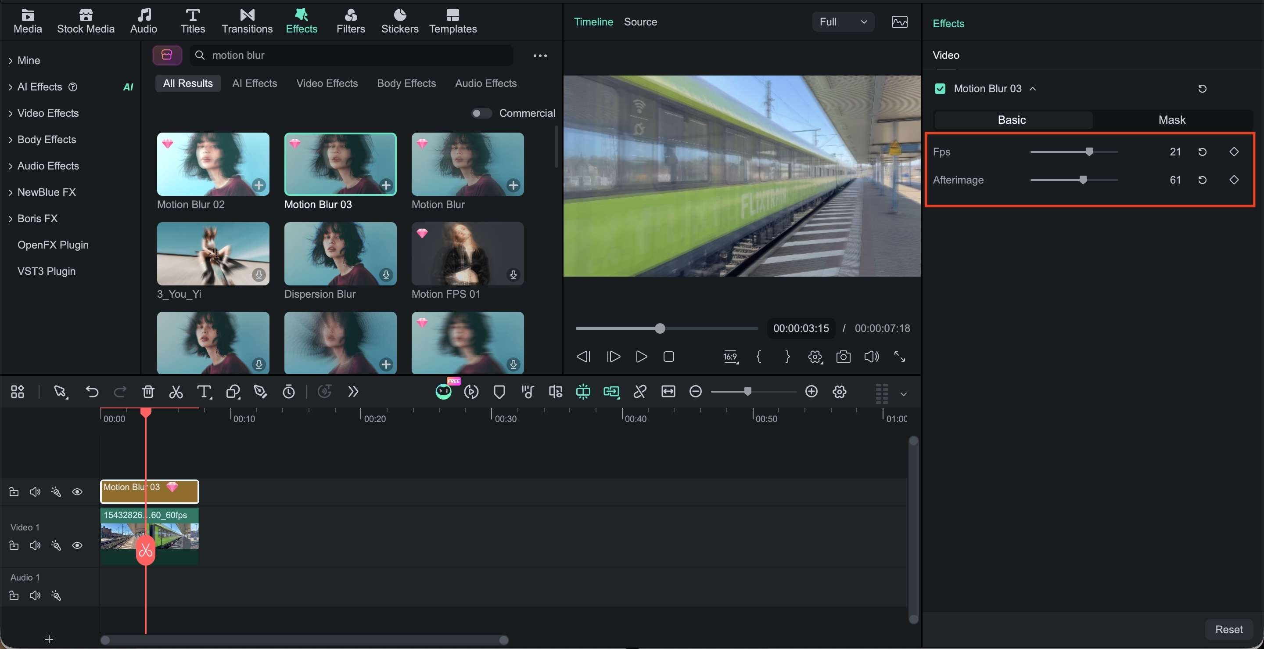The width and height of the screenshot is (1264, 649).
Task: Add keyframe diamond for Fps
Action: click(x=1234, y=151)
